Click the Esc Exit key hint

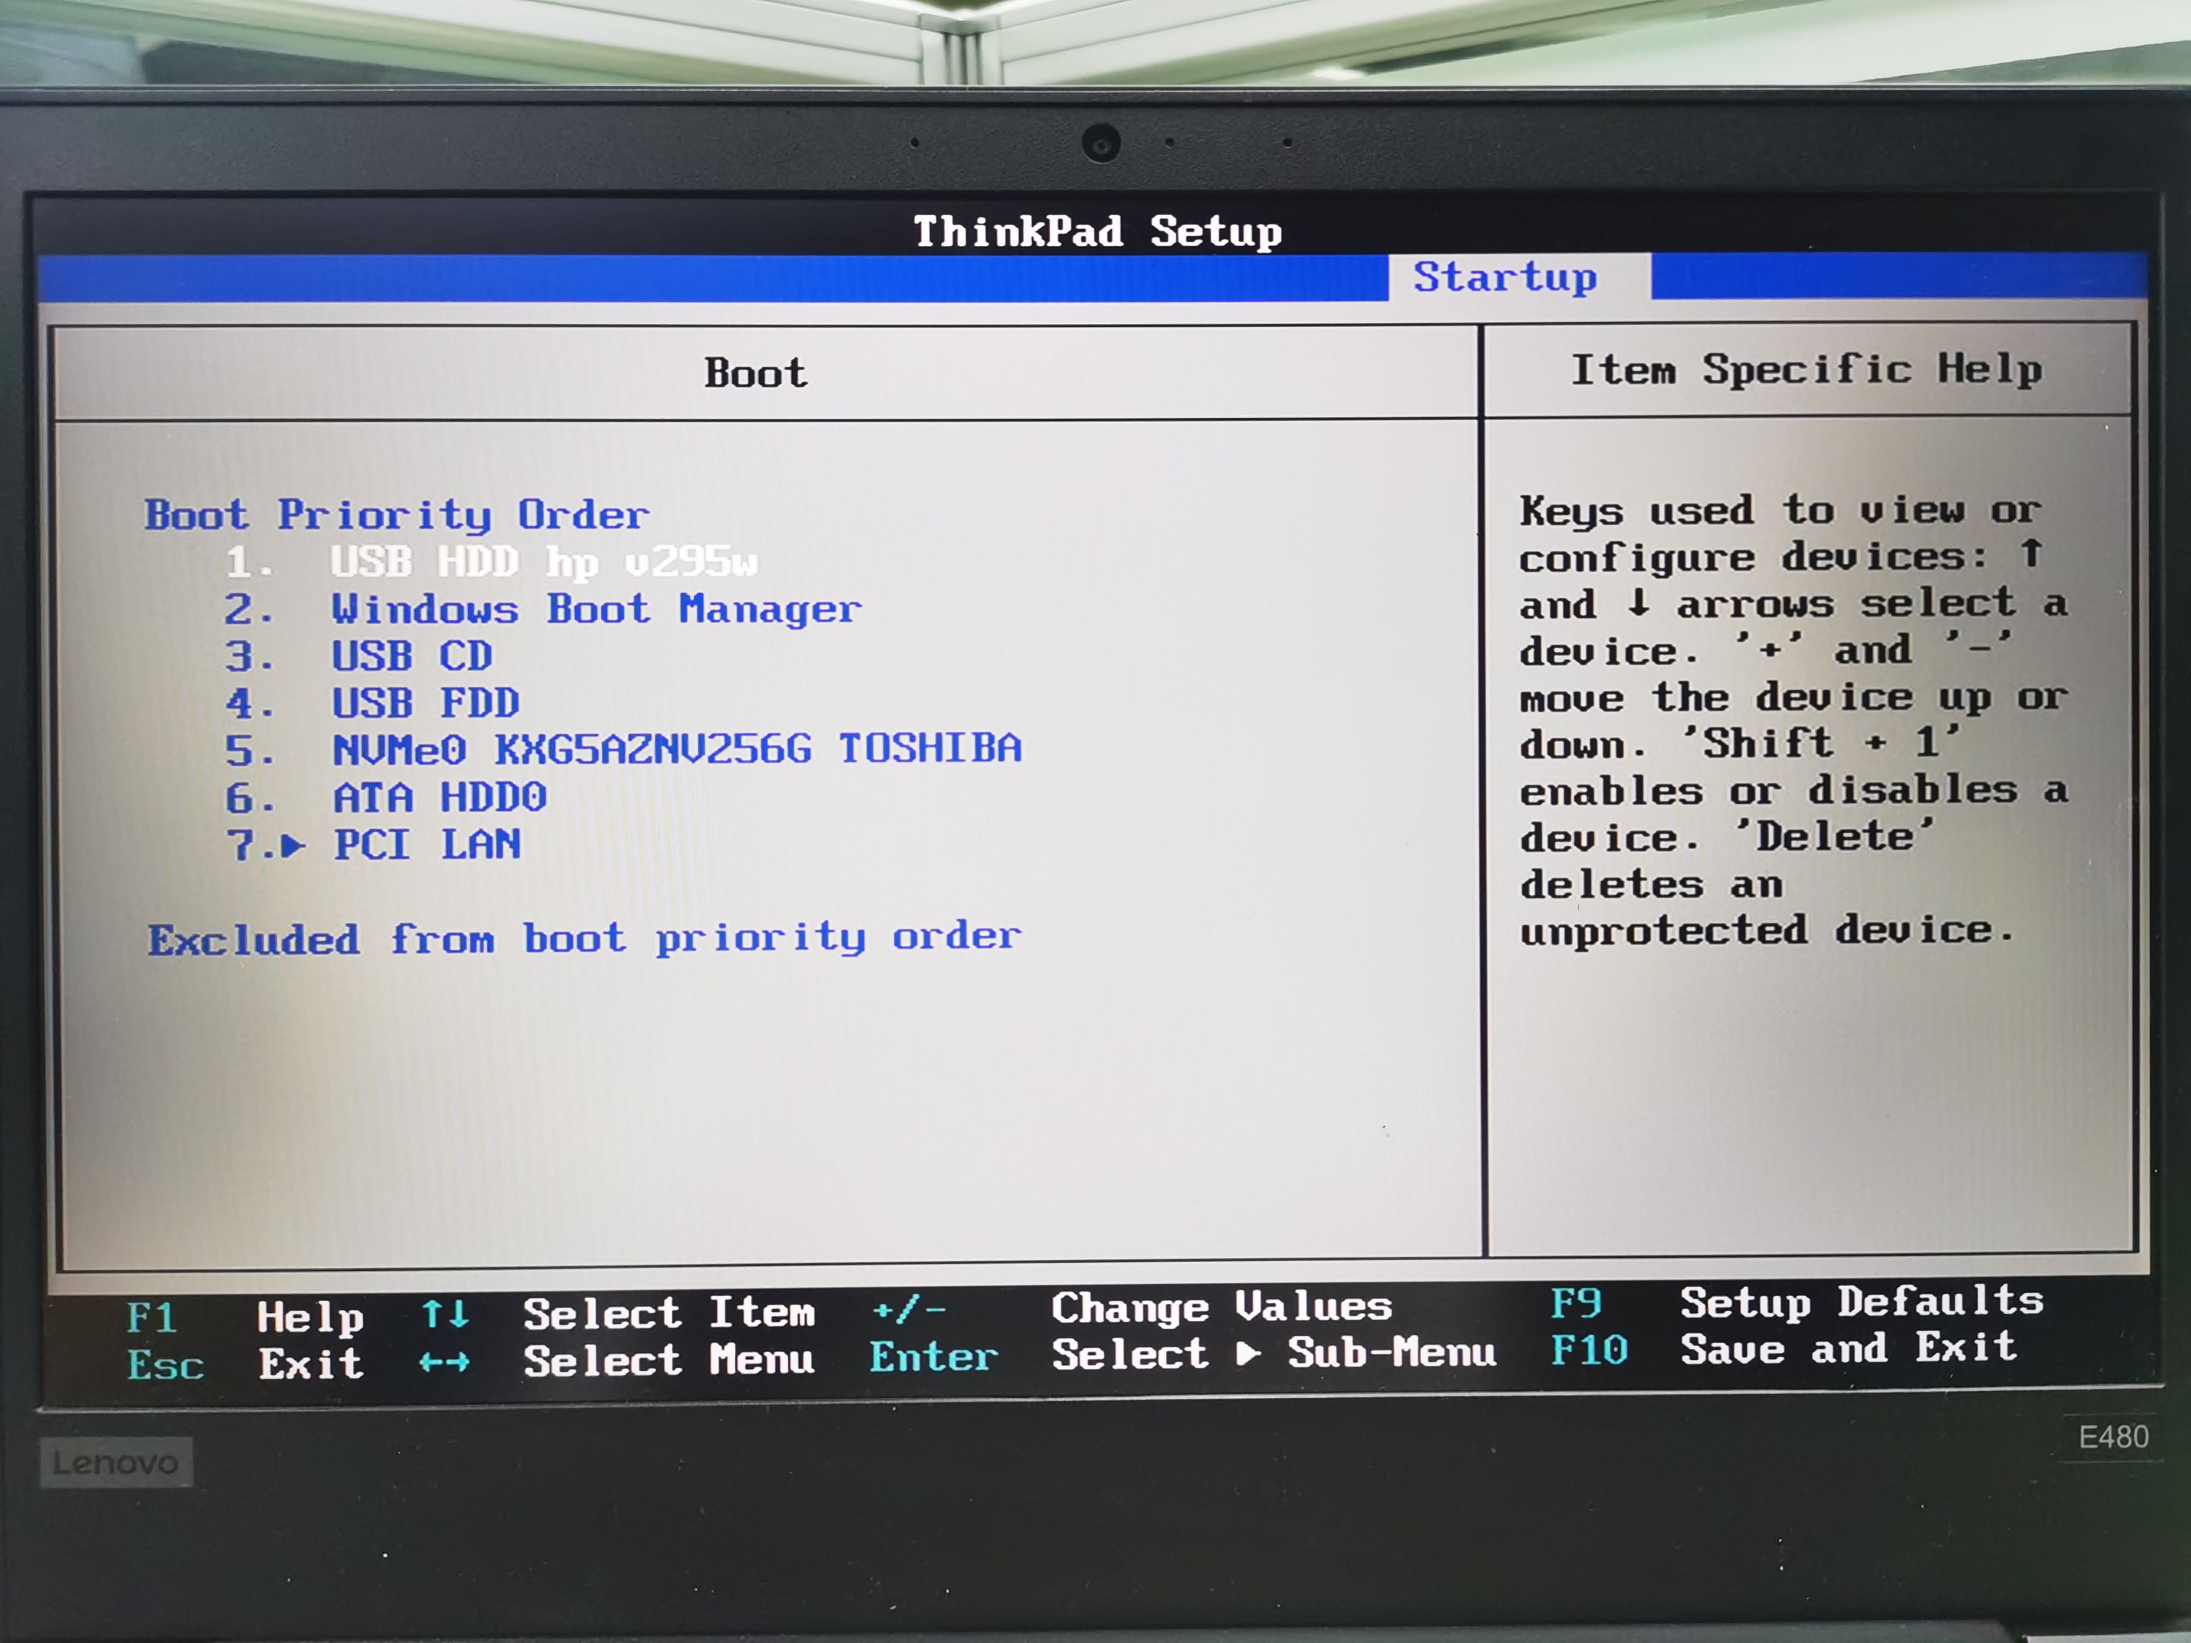click(244, 1365)
